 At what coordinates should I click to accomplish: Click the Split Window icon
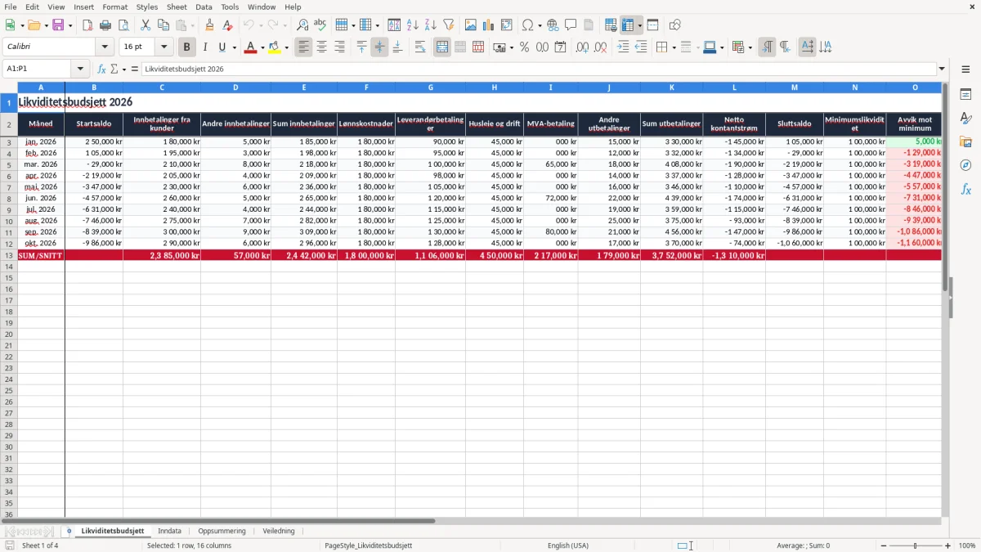[652, 25]
